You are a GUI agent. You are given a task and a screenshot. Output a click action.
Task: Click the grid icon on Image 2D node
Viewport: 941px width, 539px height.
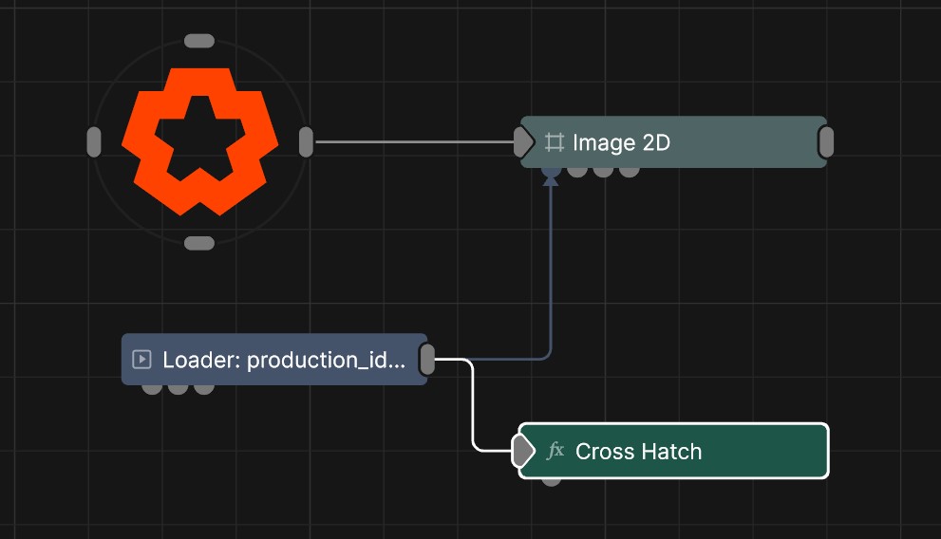pyautogui.click(x=555, y=142)
